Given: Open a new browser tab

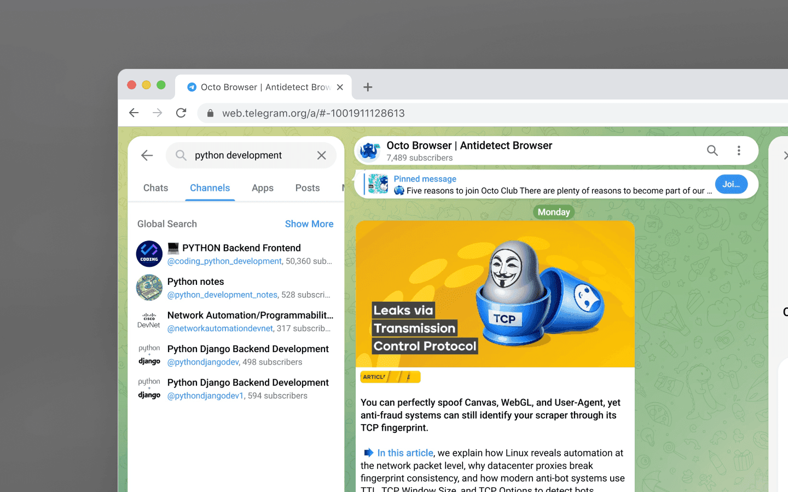Looking at the screenshot, I should click(368, 87).
